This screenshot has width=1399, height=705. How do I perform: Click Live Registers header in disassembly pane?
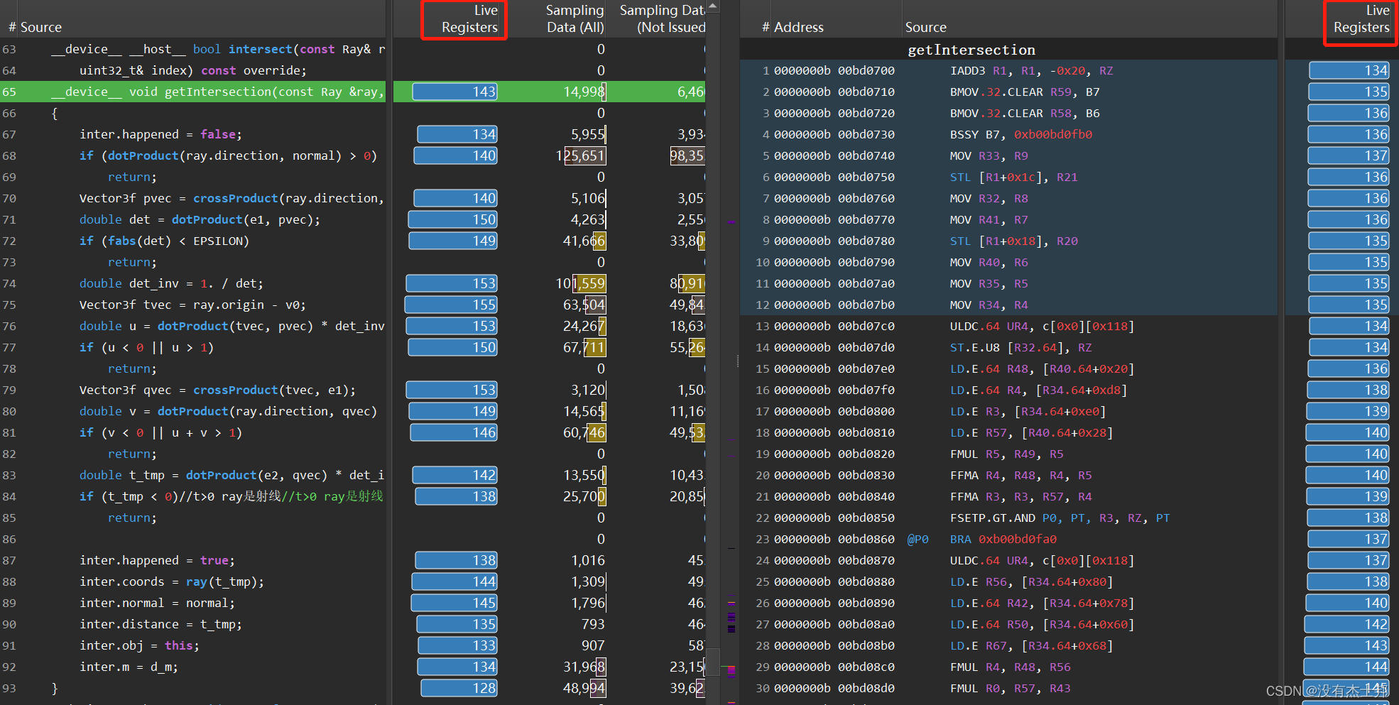click(x=1361, y=19)
